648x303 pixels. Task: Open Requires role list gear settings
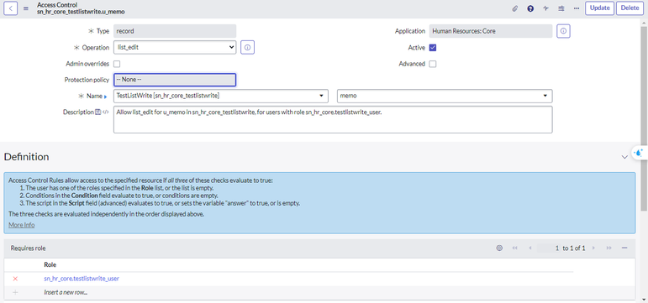pos(499,248)
